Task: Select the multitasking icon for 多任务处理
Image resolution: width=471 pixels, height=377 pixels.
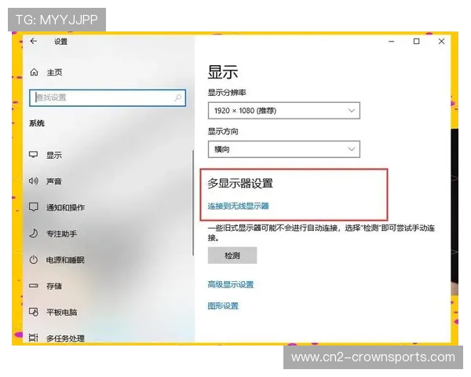Action: [33, 338]
